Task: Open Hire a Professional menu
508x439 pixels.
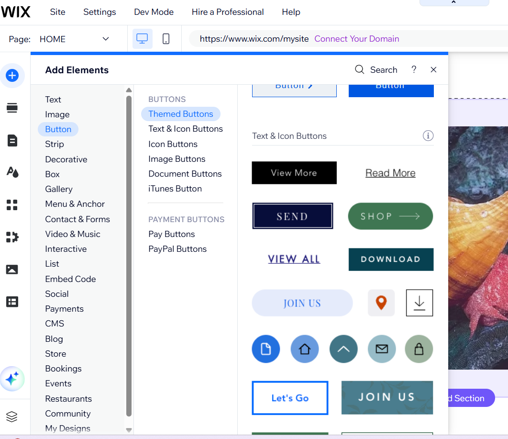Action: (x=228, y=12)
